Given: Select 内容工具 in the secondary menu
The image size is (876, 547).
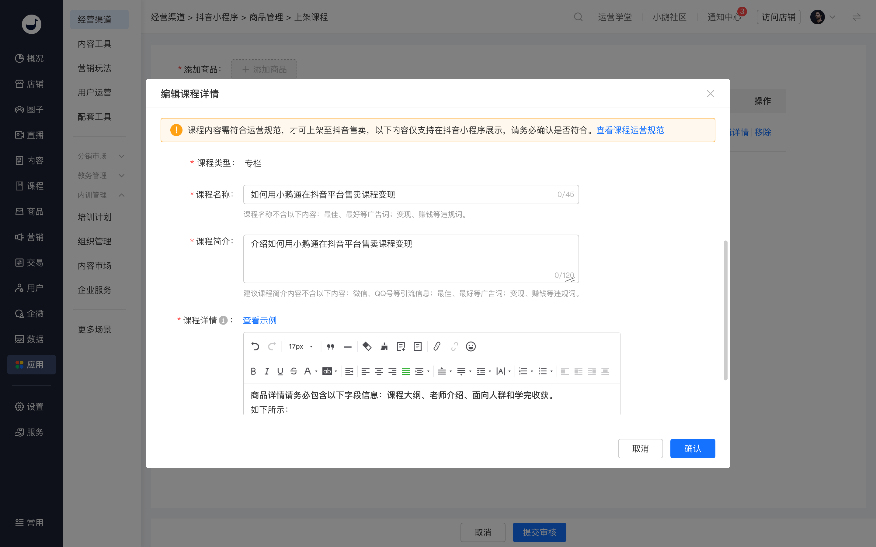Looking at the screenshot, I should pos(95,44).
